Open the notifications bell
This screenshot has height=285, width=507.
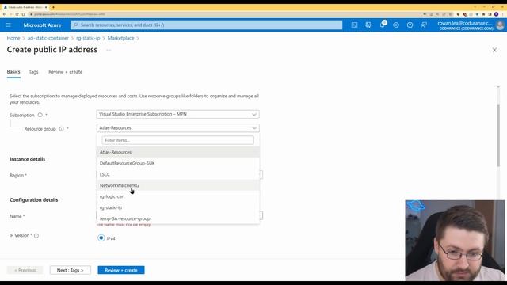383,25
